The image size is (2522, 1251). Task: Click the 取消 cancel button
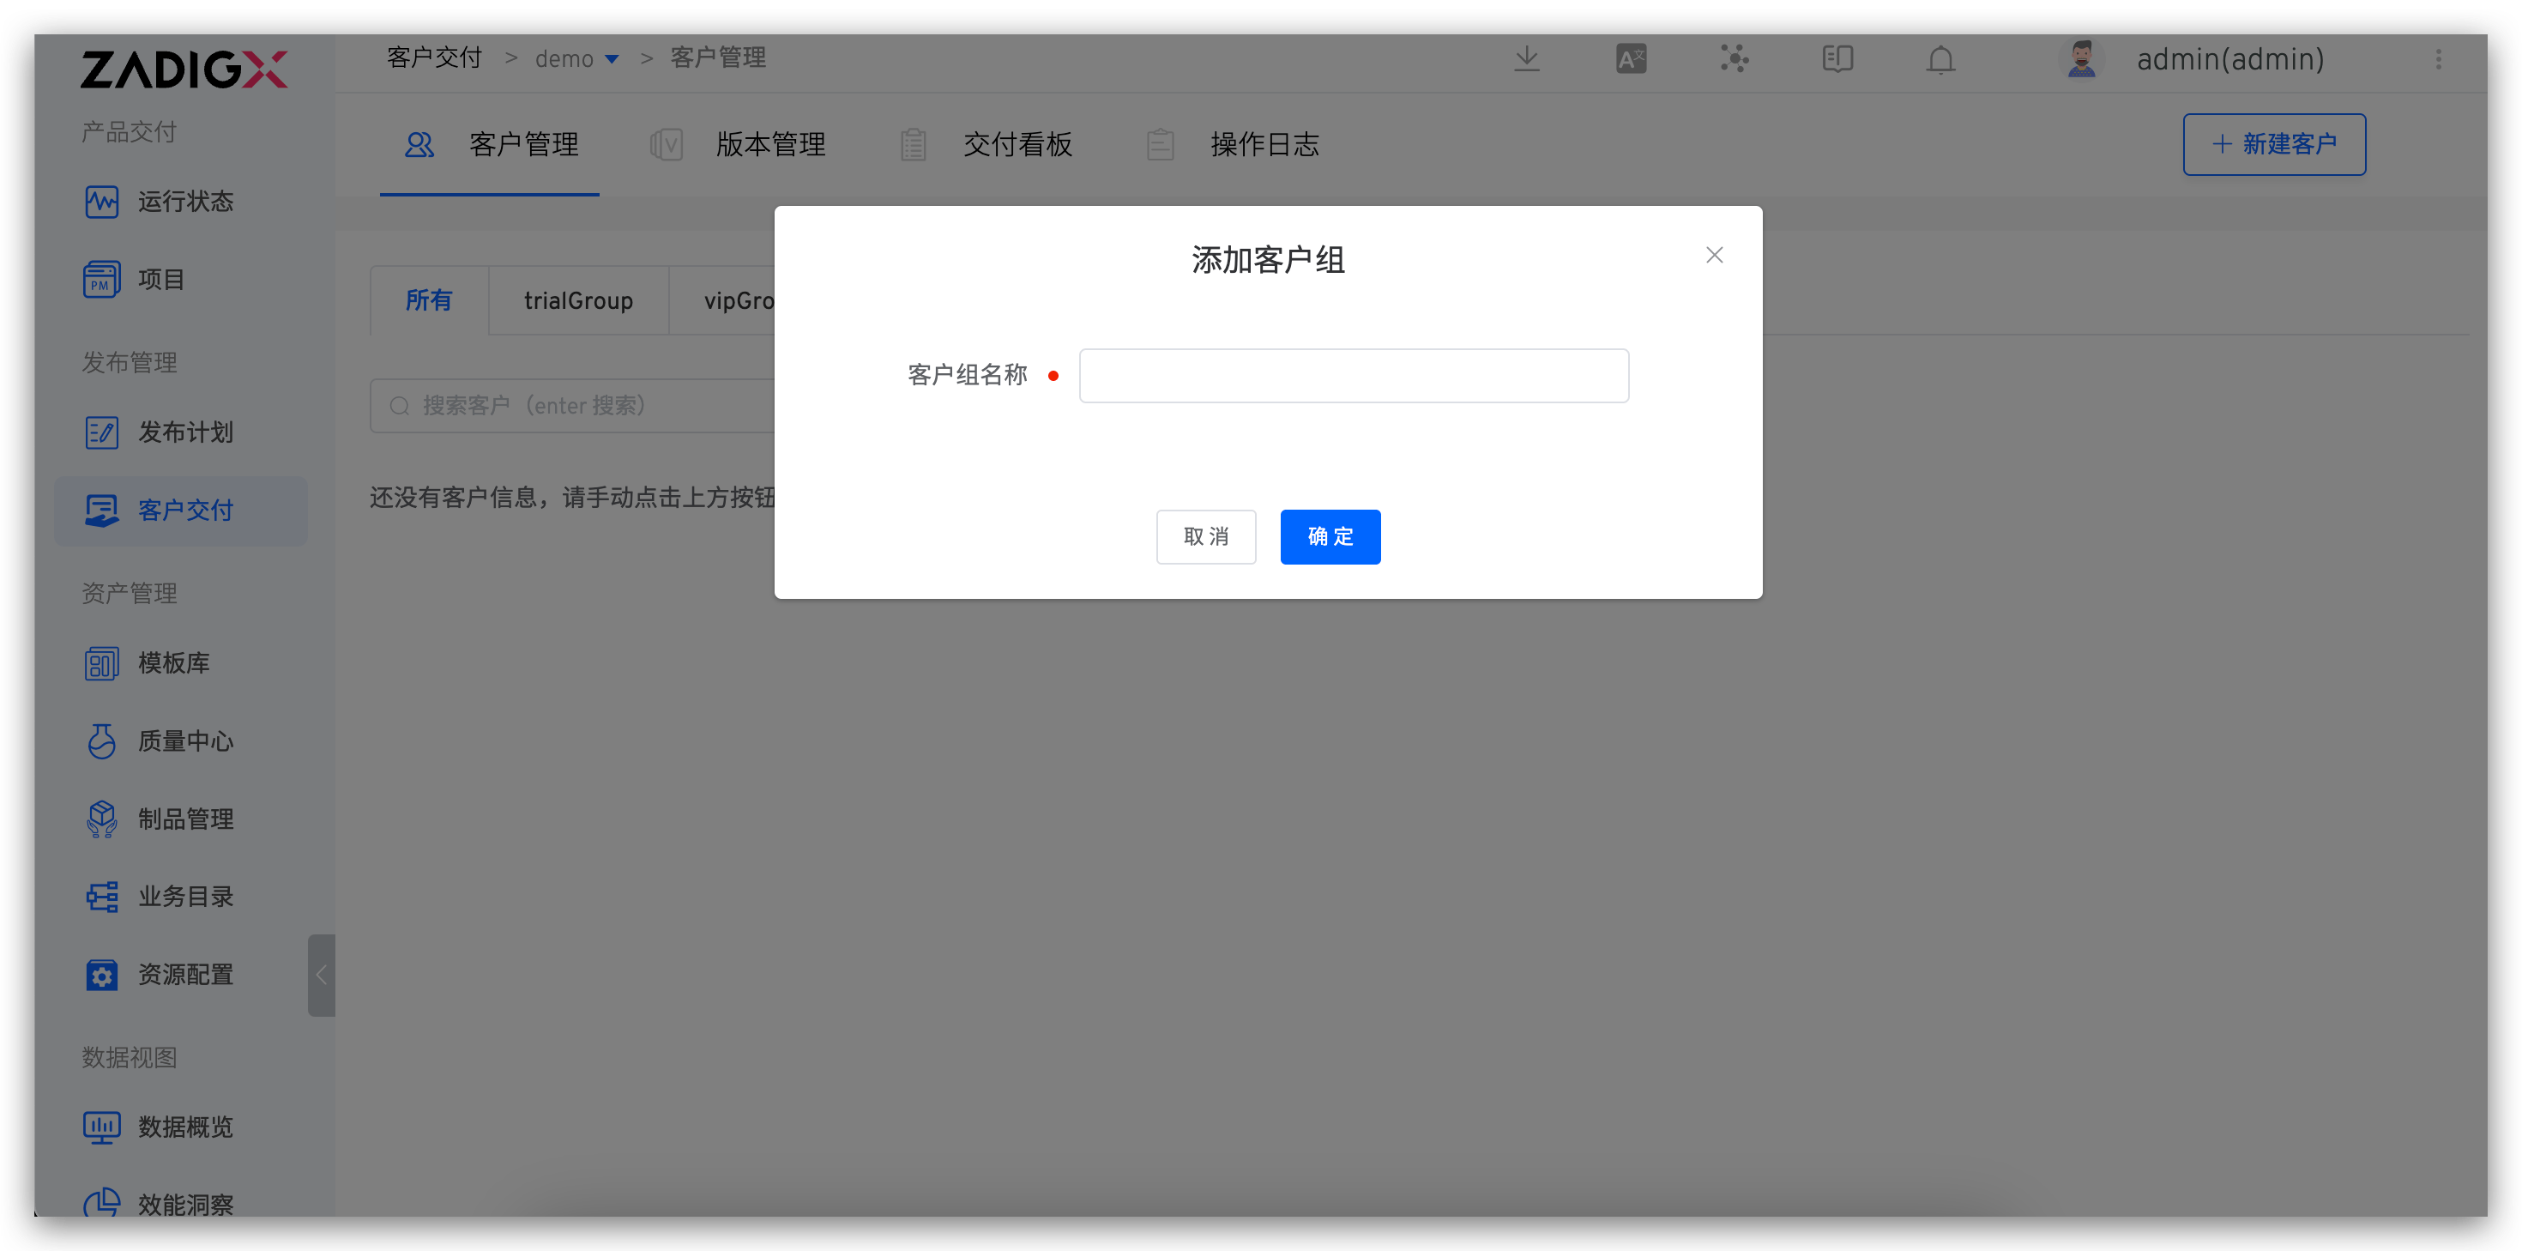[1205, 537]
